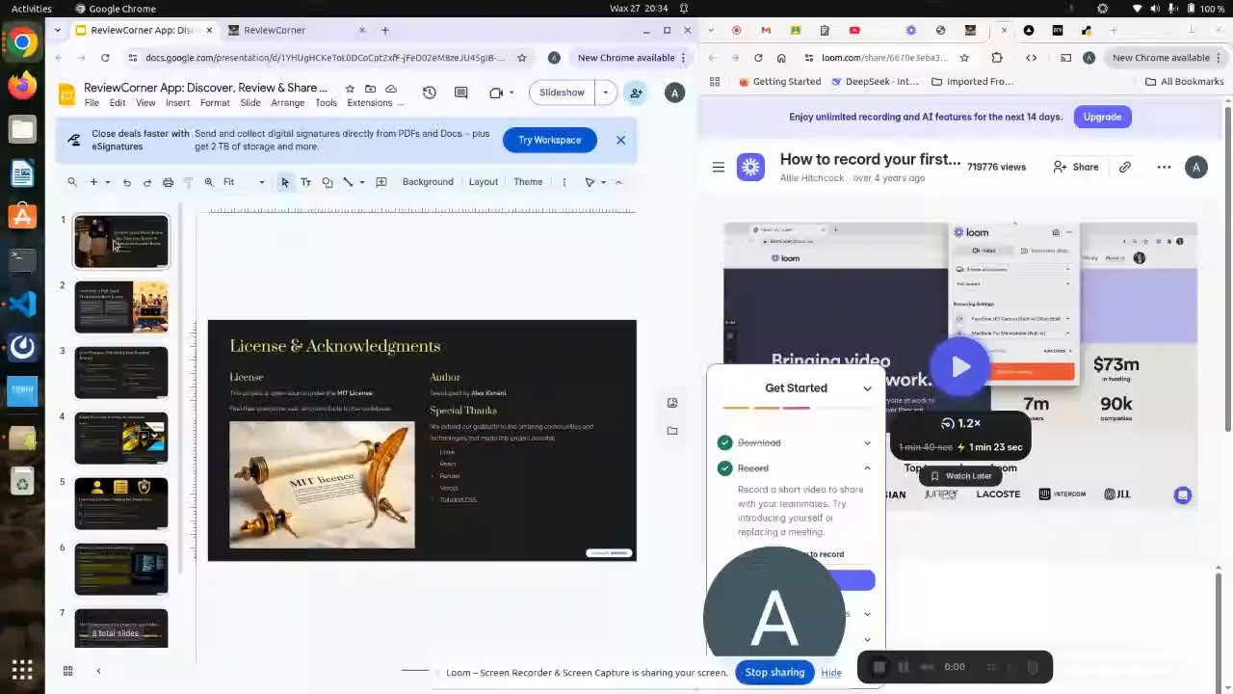This screenshot has width=1233, height=694.
Task: Reload the Loom page in right Chrome
Action: pyautogui.click(x=758, y=58)
